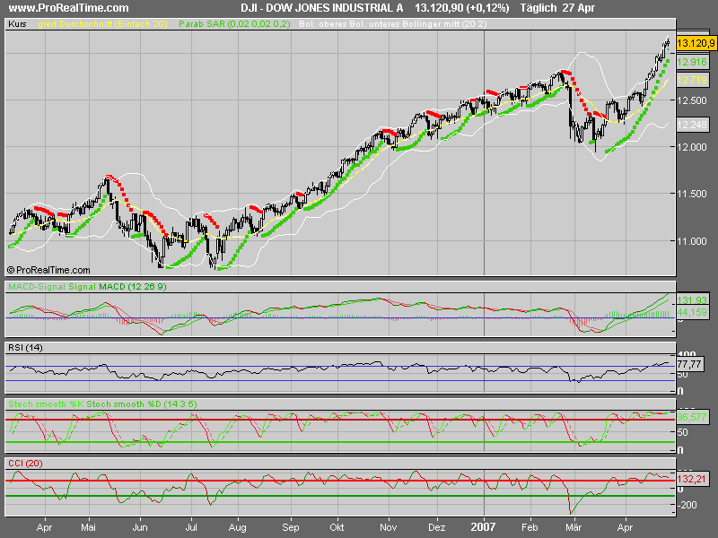718x538 pixels.
Task: Click the Sep month label on time axis
Action: [290, 527]
